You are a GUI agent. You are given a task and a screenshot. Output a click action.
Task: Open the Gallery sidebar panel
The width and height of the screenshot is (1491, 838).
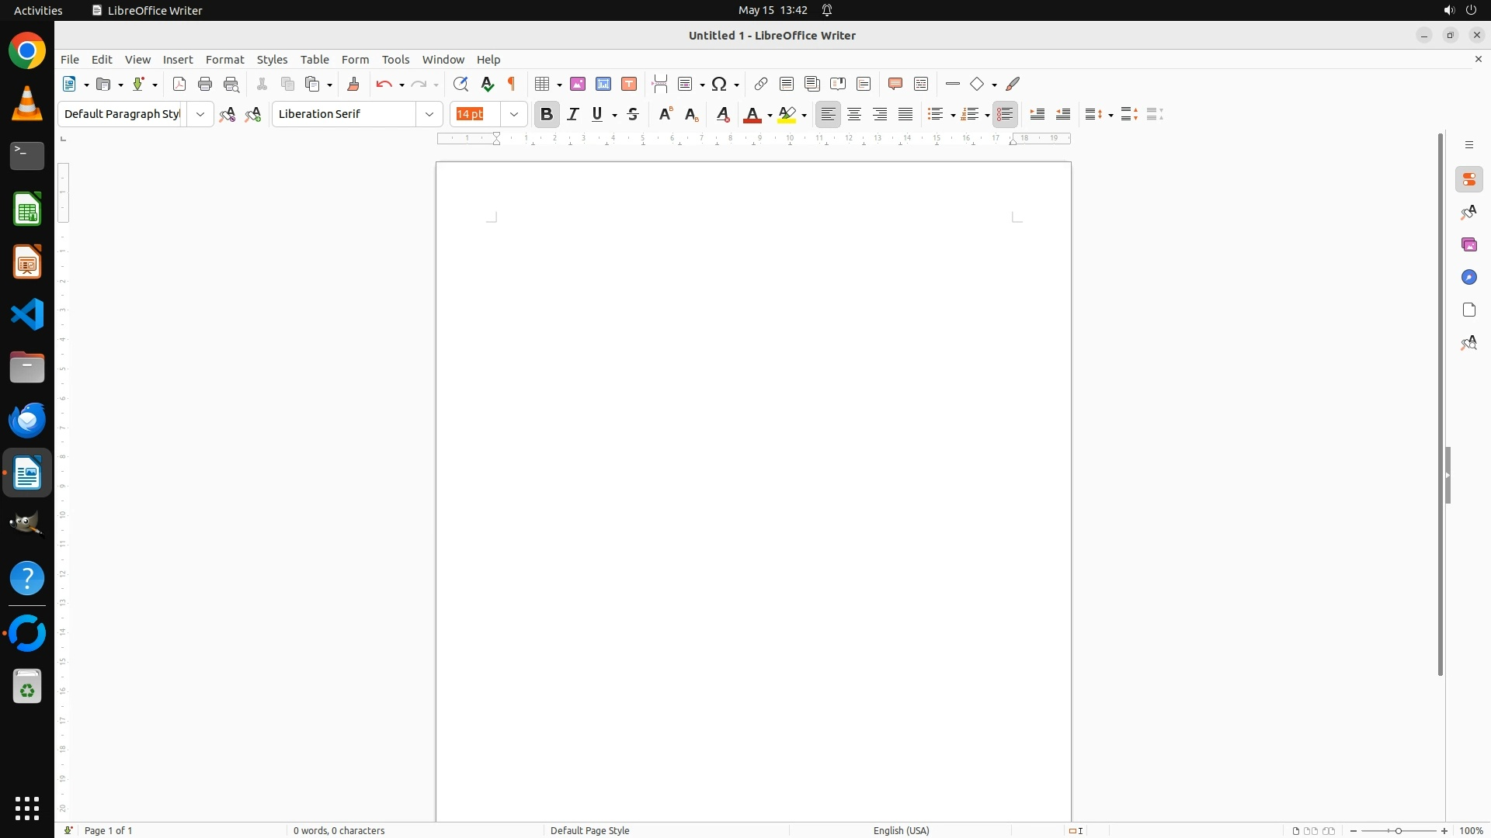coord(1468,245)
